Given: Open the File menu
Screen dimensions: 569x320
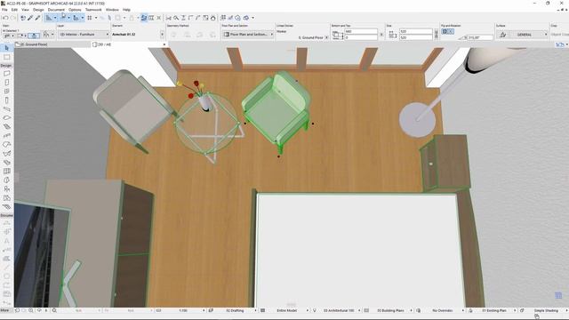Looking at the screenshot, I should click(x=4, y=10).
